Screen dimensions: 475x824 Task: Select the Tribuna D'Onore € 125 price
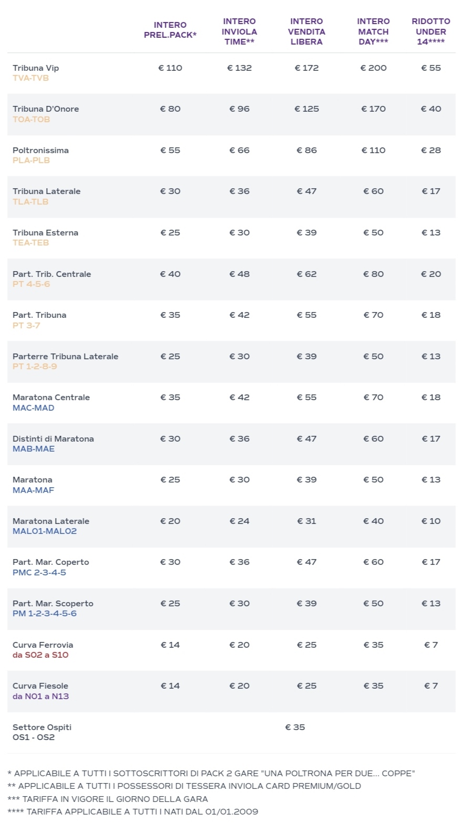tap(307, 109)
